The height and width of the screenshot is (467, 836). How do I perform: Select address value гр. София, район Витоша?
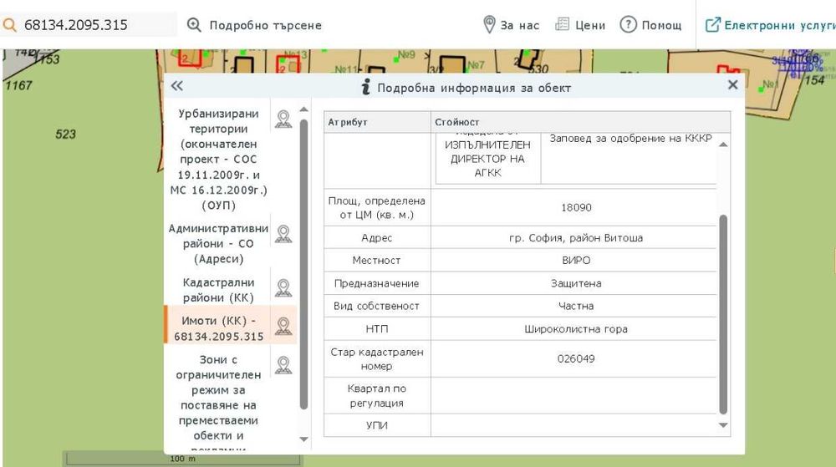tap(576, 238)
